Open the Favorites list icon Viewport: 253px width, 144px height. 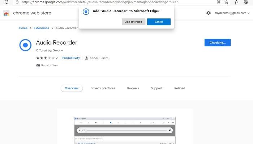click(236, 2)
